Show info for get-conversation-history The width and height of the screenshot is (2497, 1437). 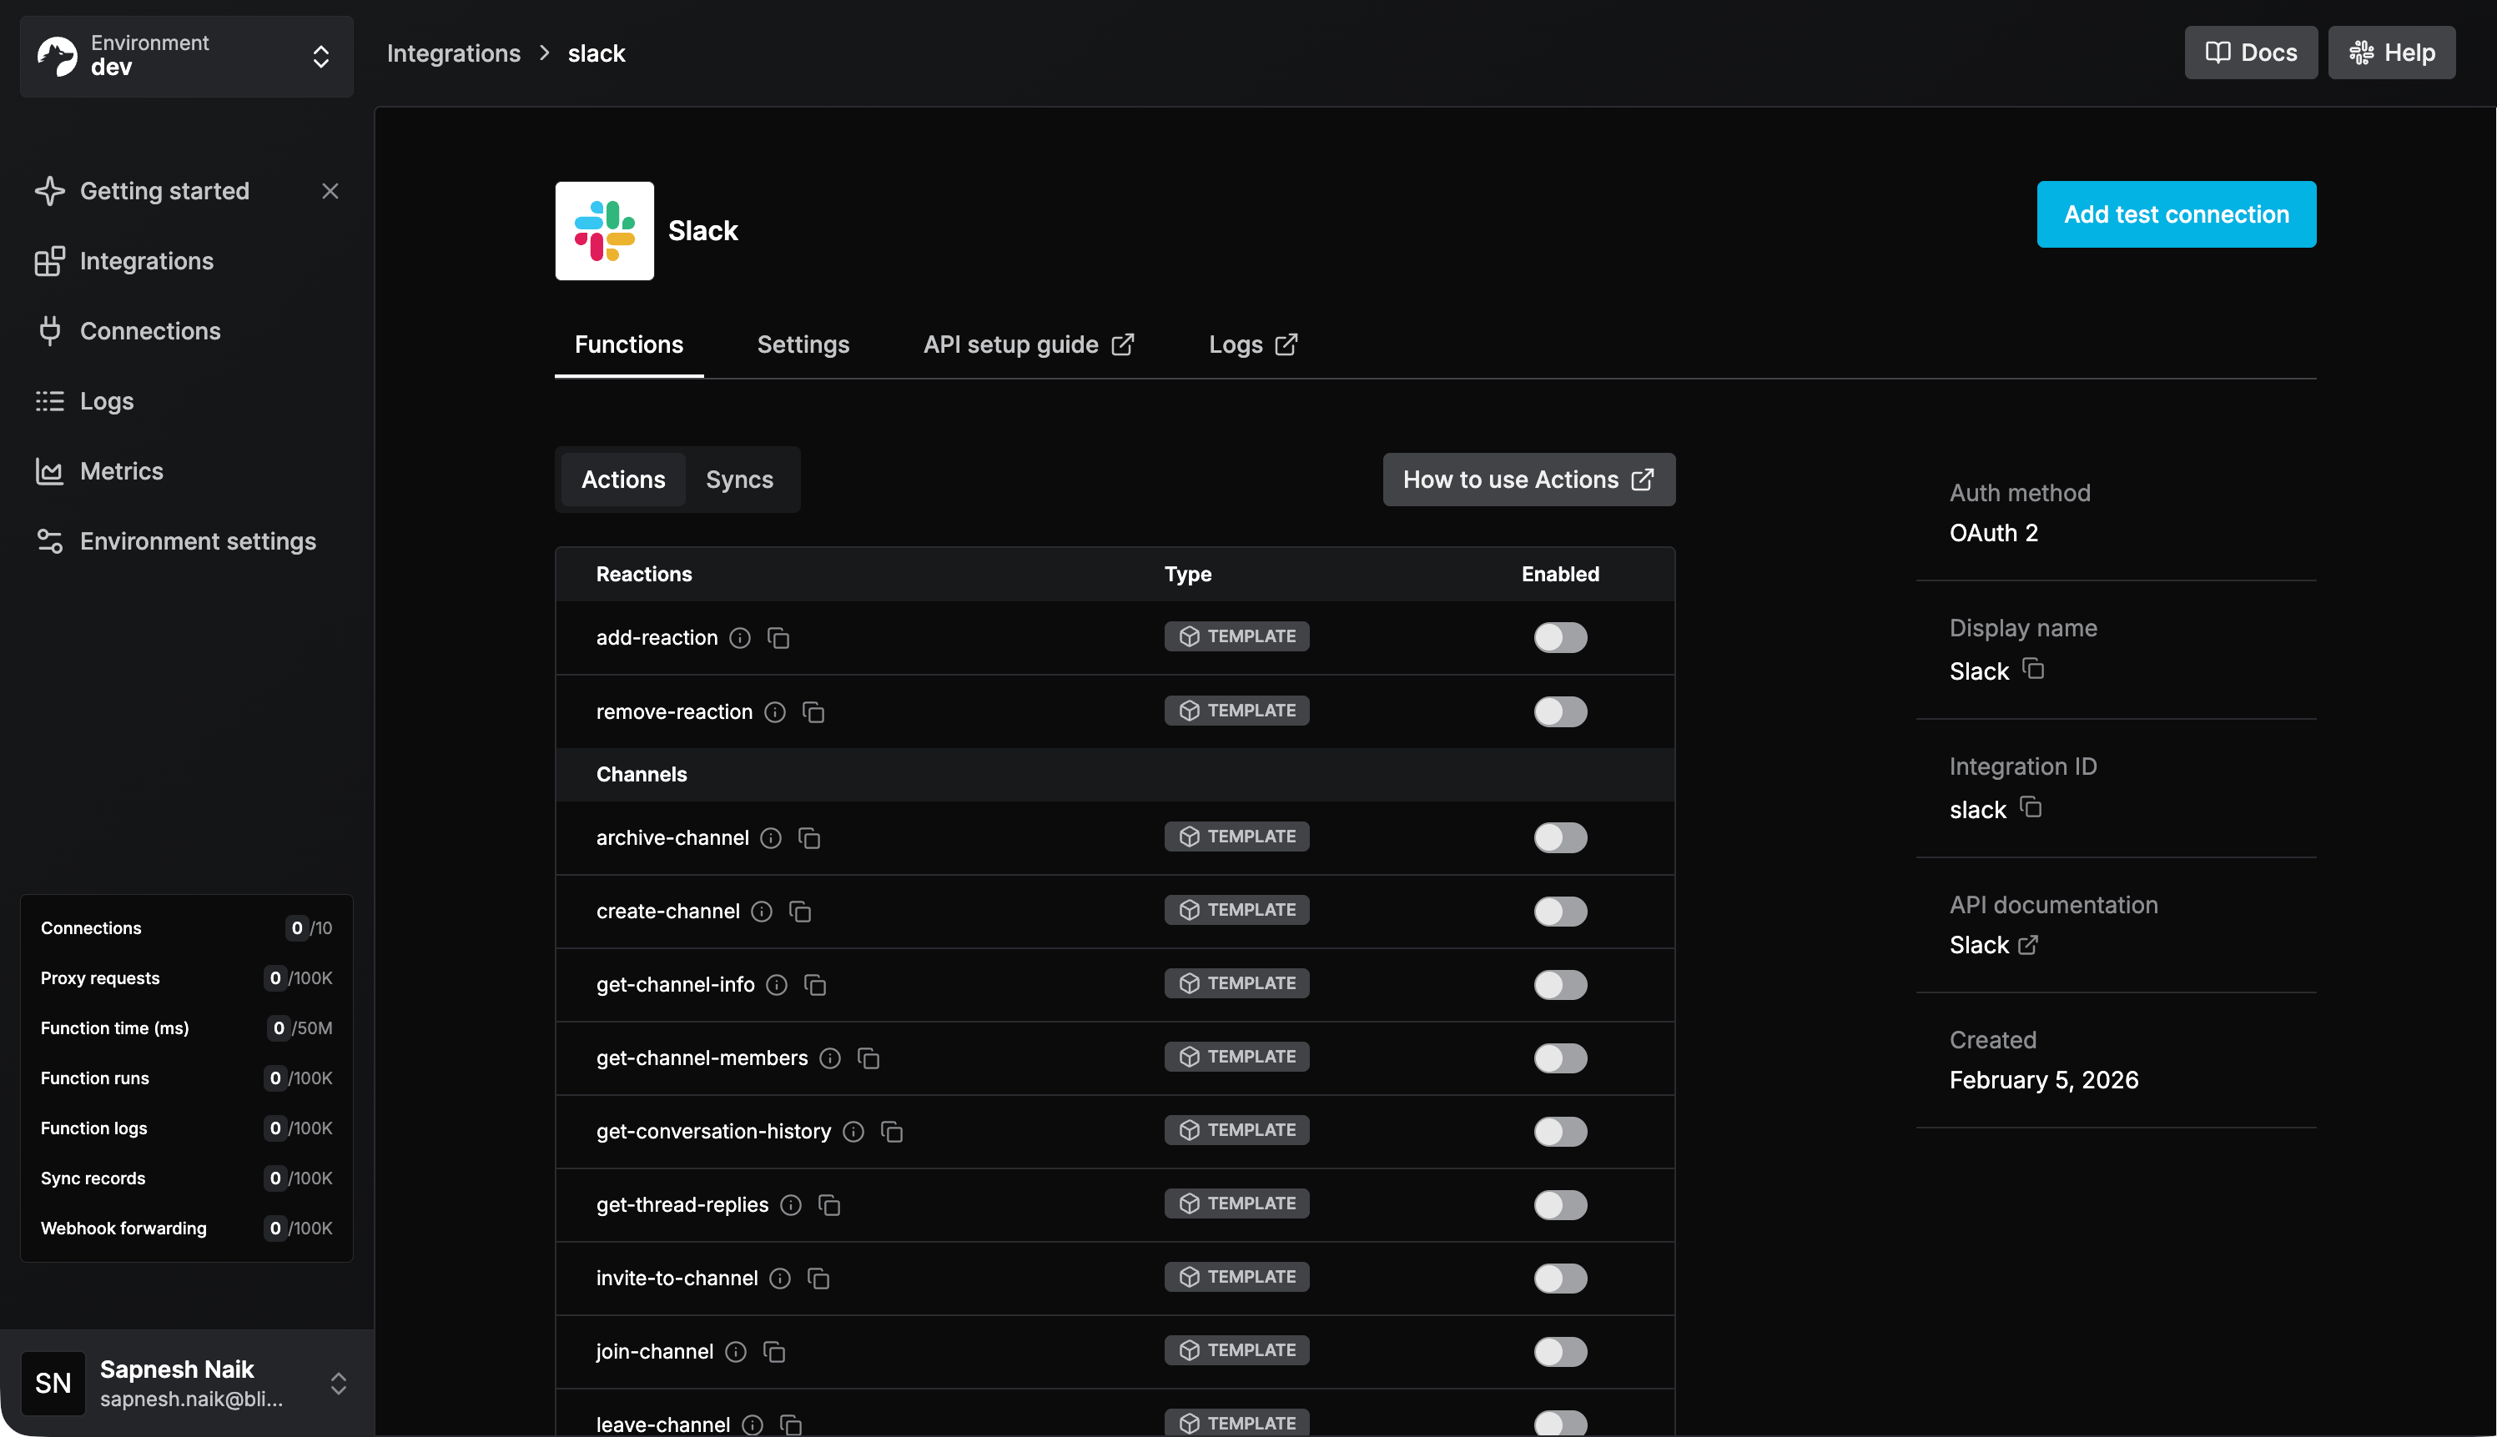click(853, 1132)
